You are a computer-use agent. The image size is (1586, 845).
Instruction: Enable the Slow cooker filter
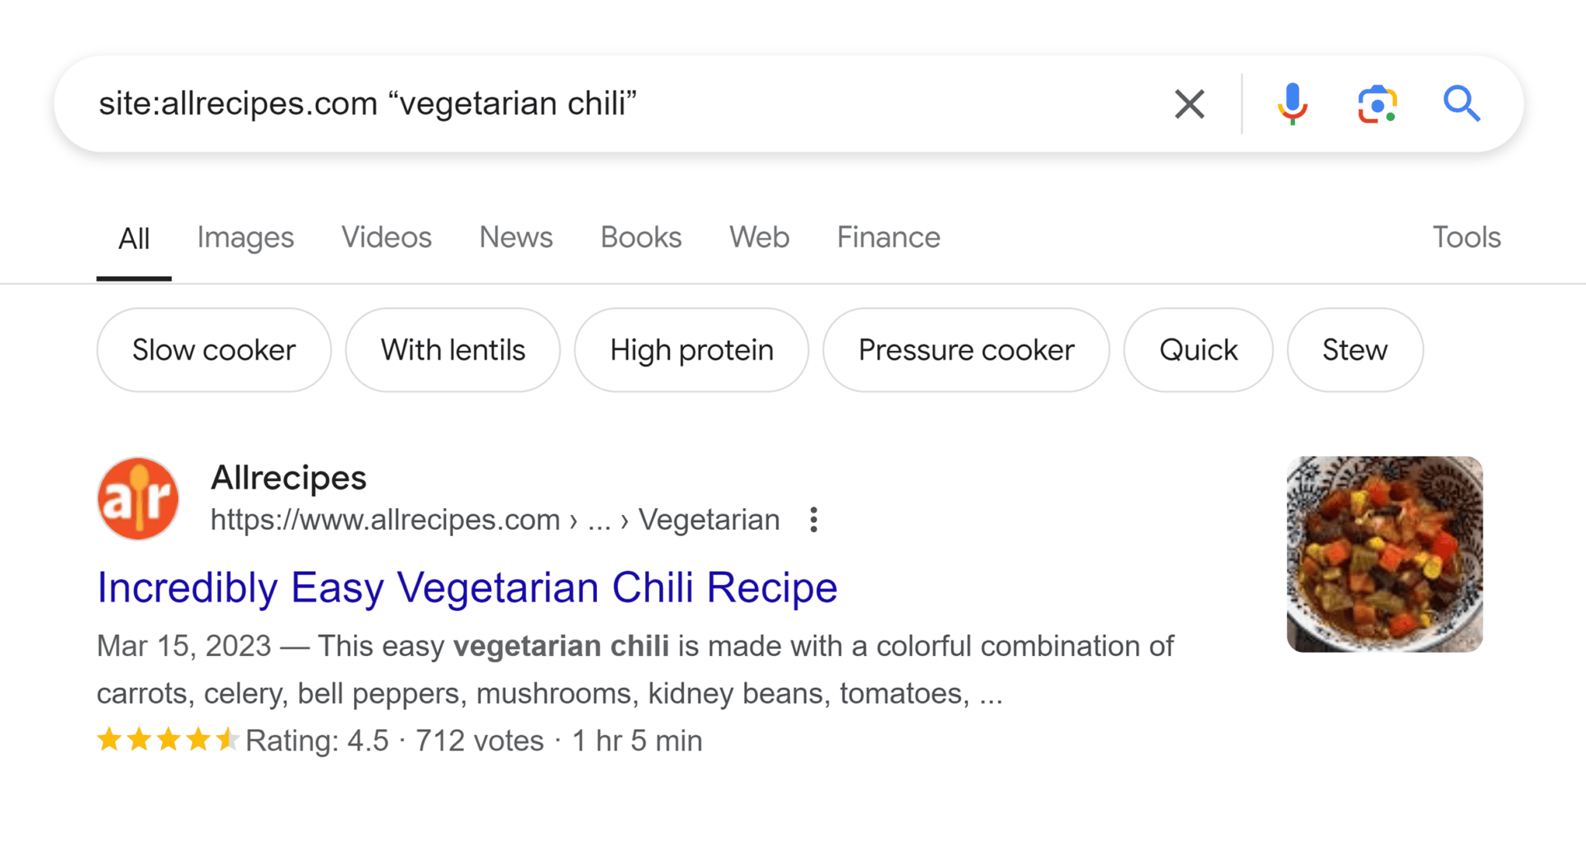214,349
